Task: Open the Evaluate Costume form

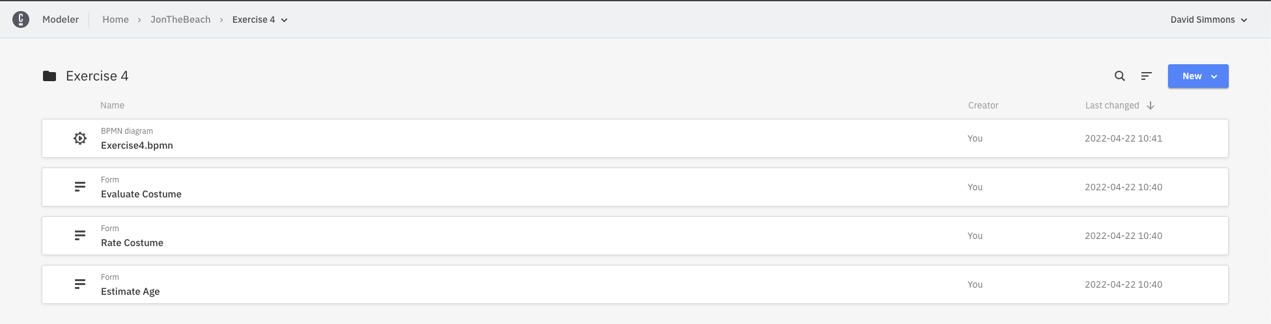Action: point(141,194)
